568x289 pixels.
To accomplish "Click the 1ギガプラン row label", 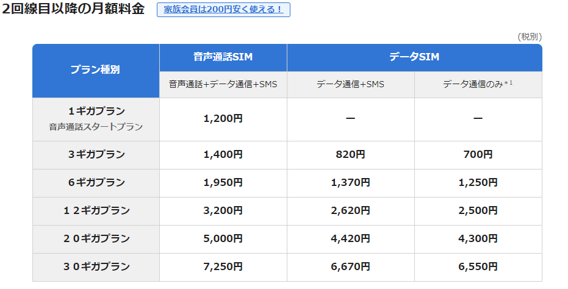I will (x=96, y=112).
